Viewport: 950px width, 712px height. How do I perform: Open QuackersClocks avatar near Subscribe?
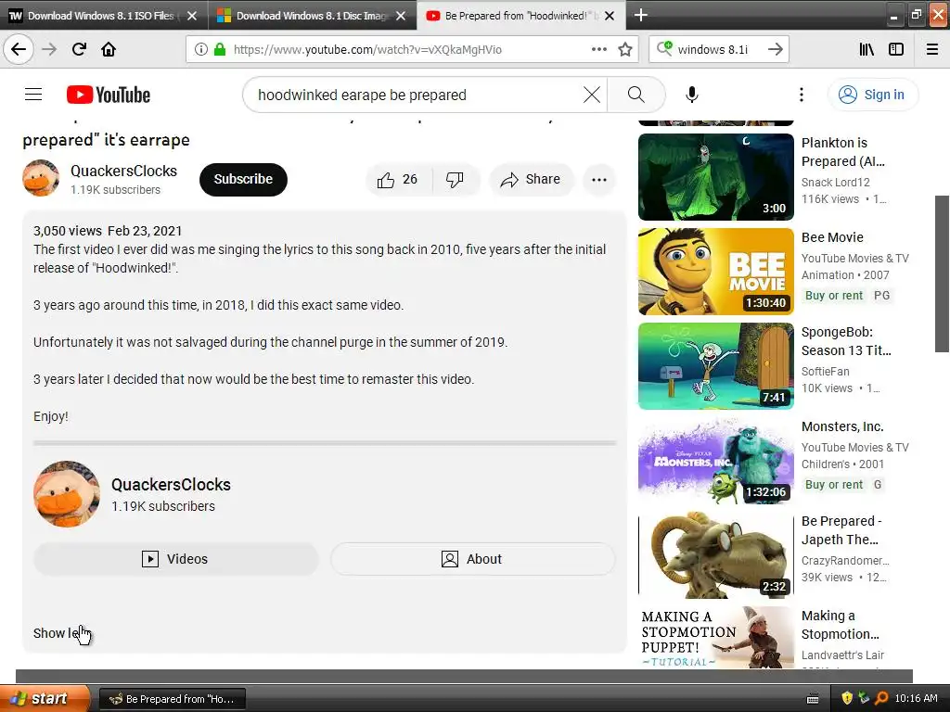pyautogui.click(x=41, y=178)
